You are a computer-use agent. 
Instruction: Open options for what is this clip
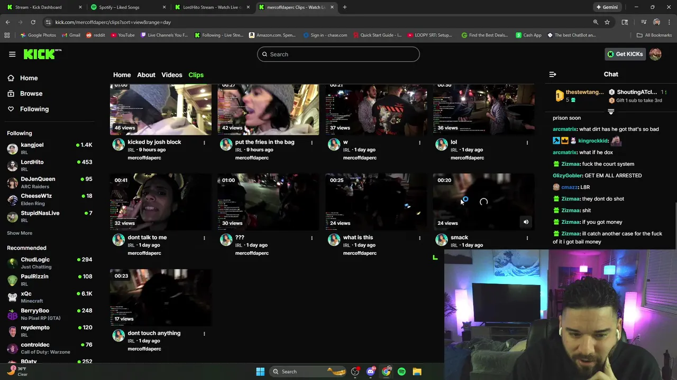click(419, 238)
